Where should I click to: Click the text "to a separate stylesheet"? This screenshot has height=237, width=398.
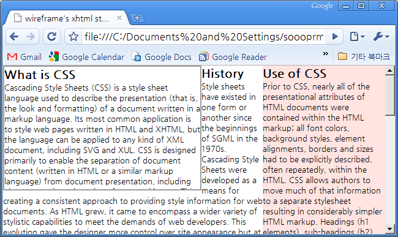307,201
